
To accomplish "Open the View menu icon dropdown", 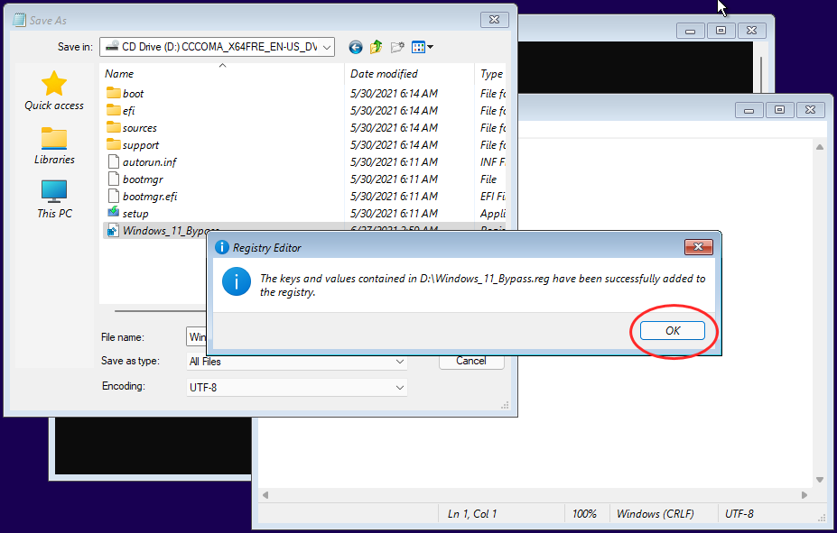I will pyautogui.click(x=423, y=48).
